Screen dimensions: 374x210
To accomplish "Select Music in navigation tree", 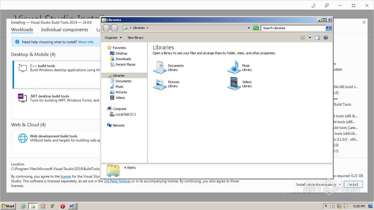I will [120, 87].
